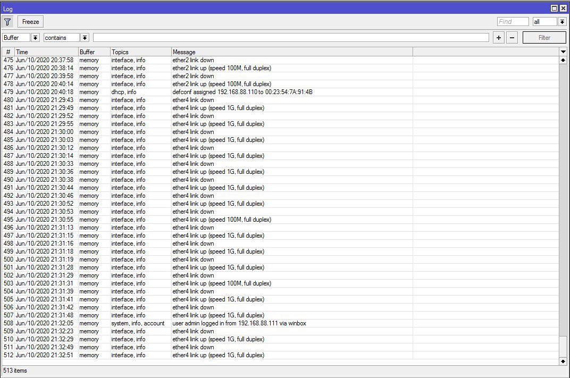Click the scrollbar down arrow

(x=563, y=362)
